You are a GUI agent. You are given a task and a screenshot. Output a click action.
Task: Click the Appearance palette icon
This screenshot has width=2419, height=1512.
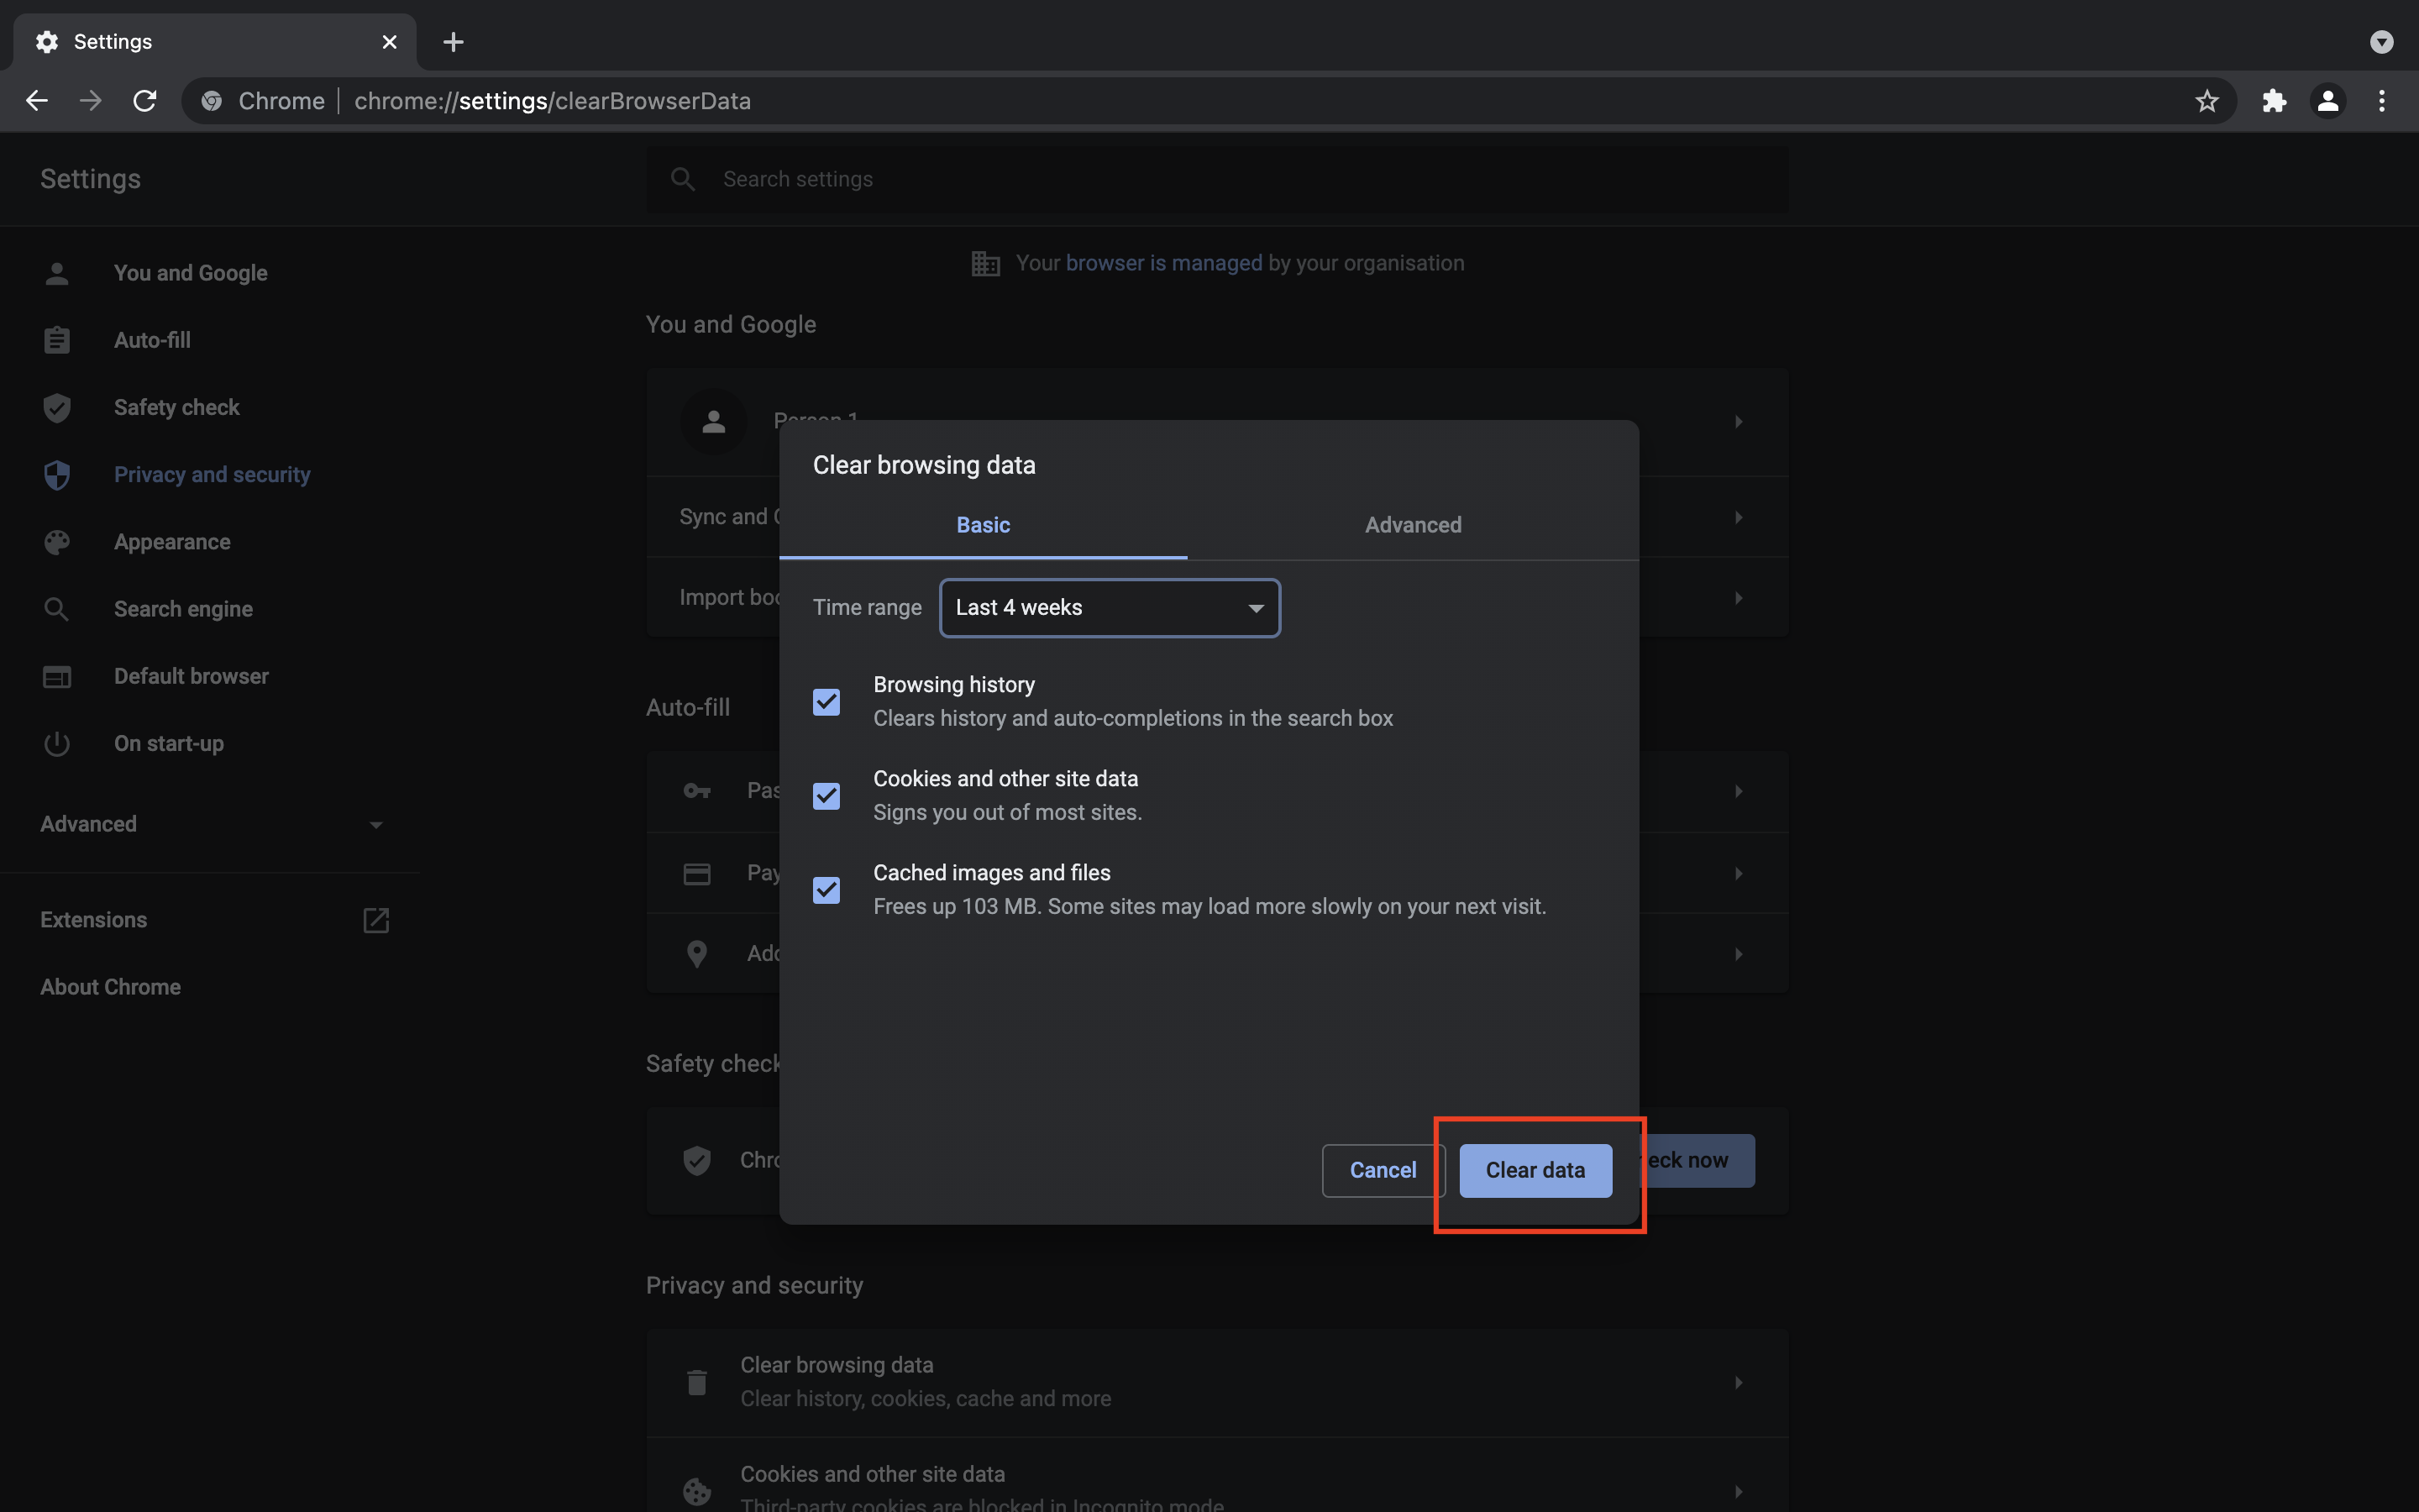[57, 542]
